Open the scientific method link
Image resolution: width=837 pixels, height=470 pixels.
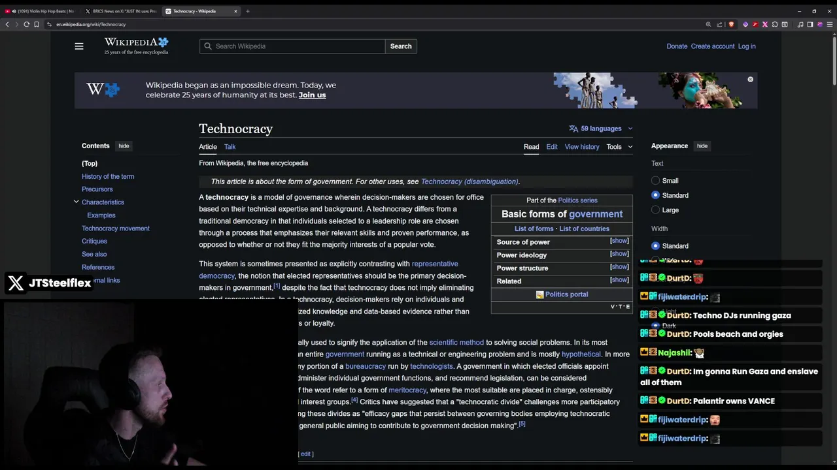(456, 342)
